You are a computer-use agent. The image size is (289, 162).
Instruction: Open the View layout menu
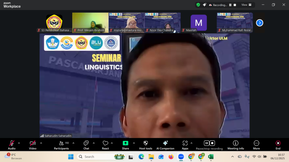pos(246,5)
